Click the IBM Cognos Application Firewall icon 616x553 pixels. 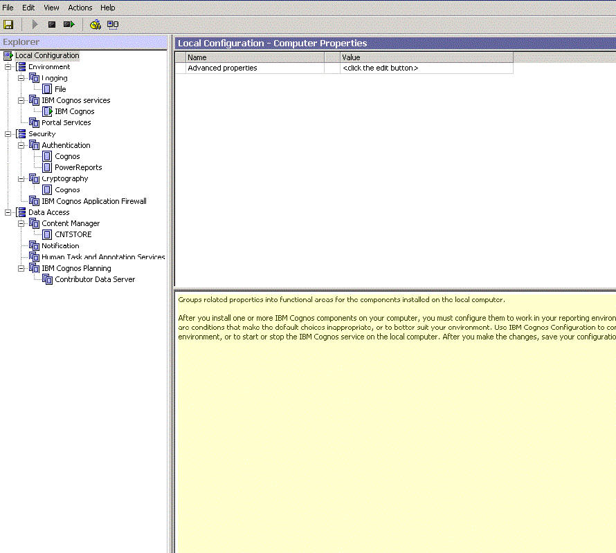point(34,201)
